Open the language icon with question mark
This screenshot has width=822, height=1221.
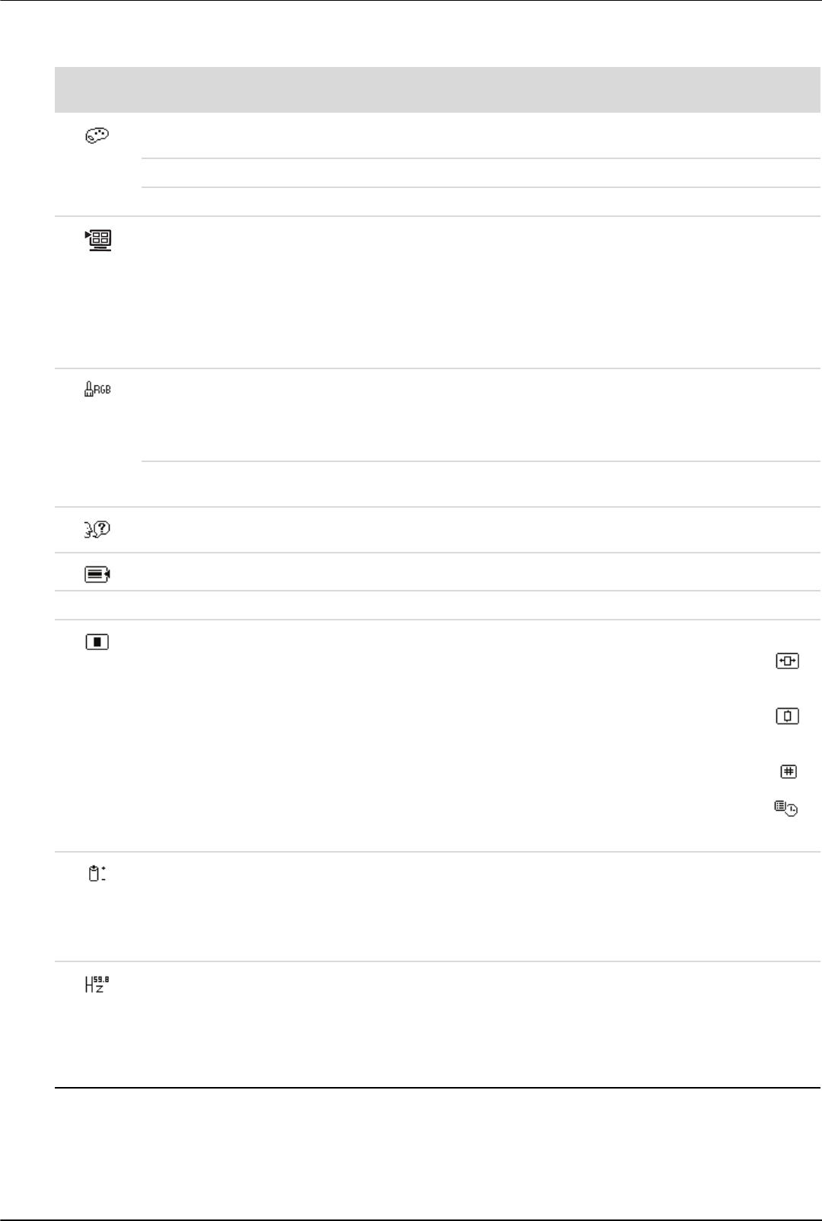tap(97, 529)
